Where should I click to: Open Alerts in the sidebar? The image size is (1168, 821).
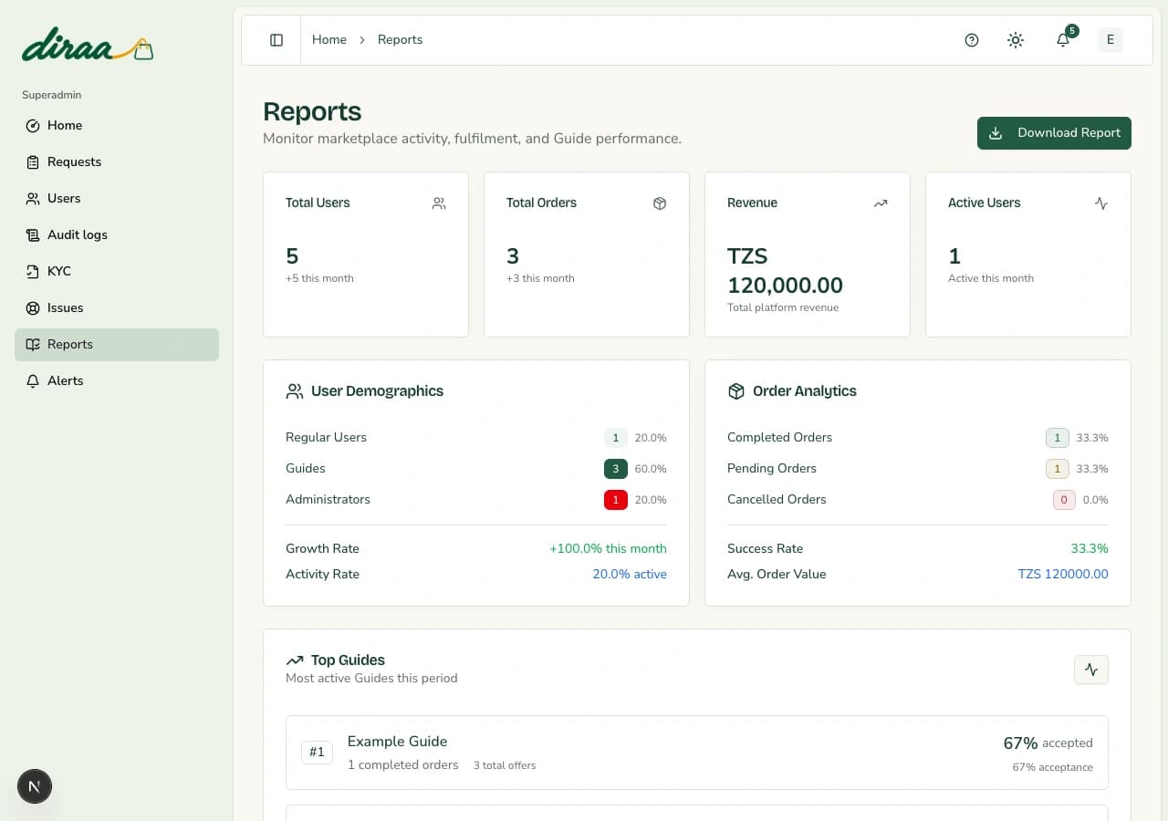[x=117, y=381]
